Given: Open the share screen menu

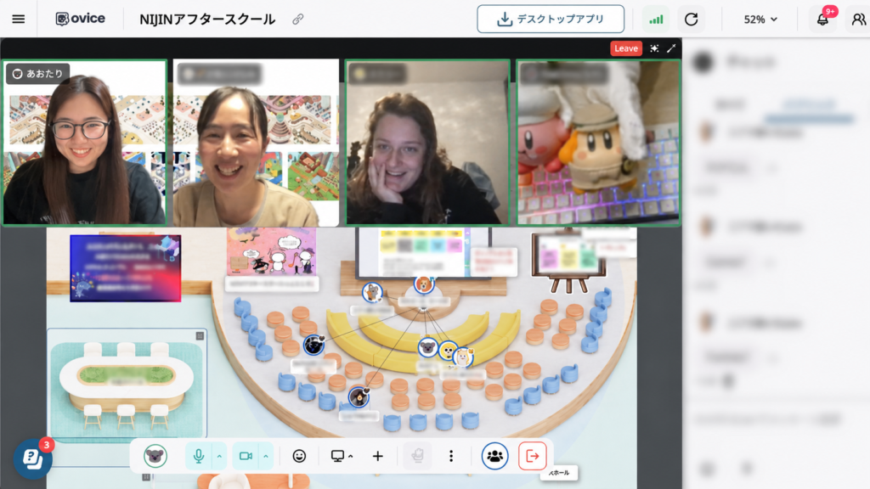Looking at the screenshot, I should coord(342,456).
